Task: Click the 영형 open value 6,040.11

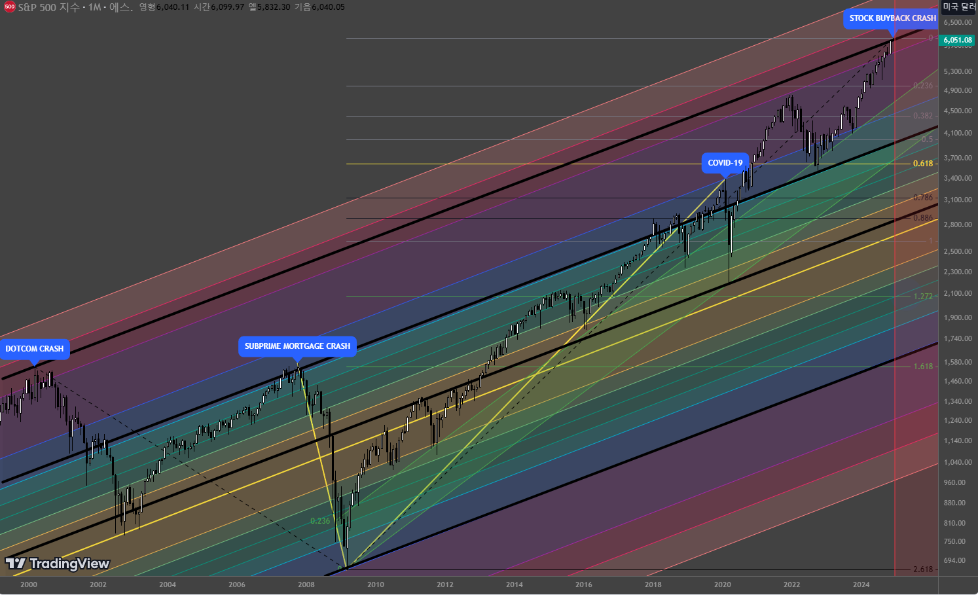Action: (x=172, y=7)
